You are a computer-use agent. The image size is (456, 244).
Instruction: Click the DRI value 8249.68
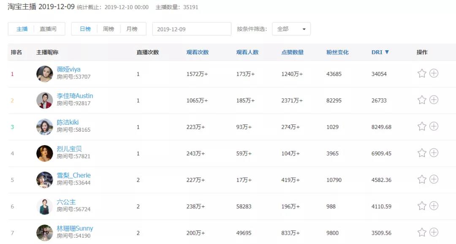point(381,127)
